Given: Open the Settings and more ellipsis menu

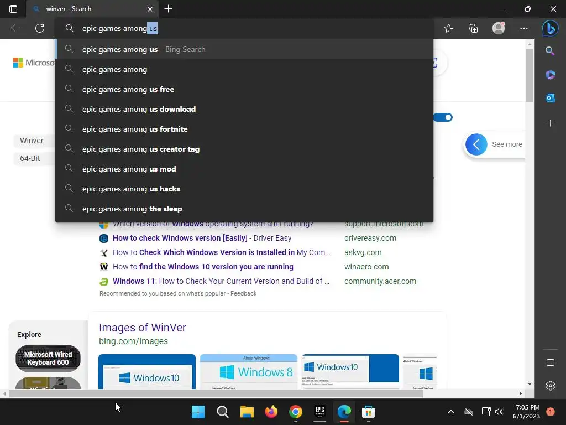Looking at the screenshot, I should (x=524, y=28).
